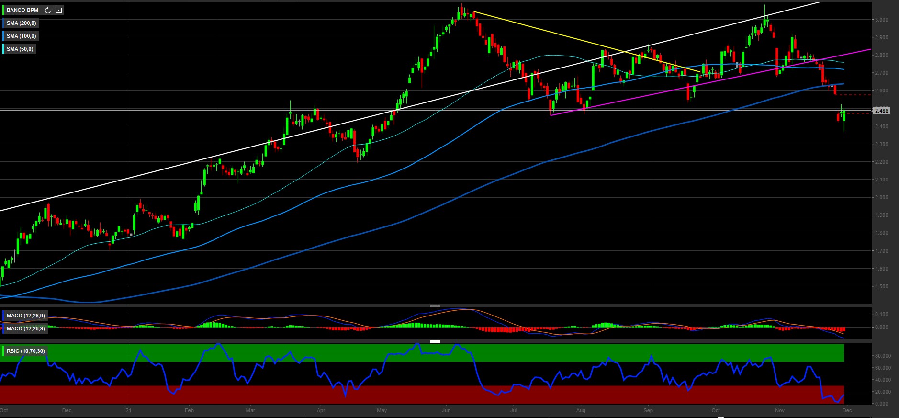Open the RSIC (10,70,30) indicator label
This screenshot has width=899, height=418.
pyautogui.click(x=25, y=351)
